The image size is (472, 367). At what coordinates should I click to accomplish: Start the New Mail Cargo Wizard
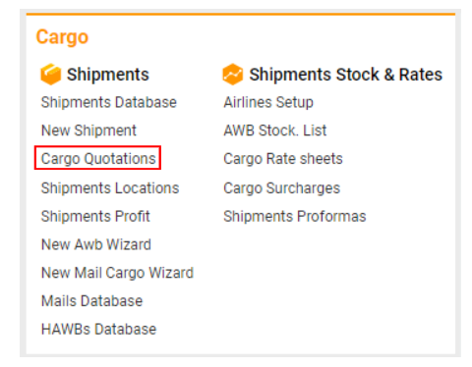tap(117, 273)
